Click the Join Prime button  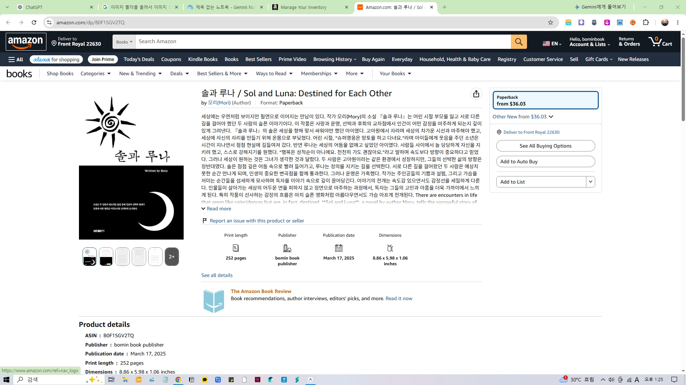(x=103, y=60)
